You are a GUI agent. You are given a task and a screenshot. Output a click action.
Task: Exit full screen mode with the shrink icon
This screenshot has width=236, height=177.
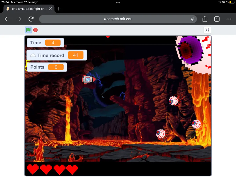pyautogui.click(x=207, y=30)
